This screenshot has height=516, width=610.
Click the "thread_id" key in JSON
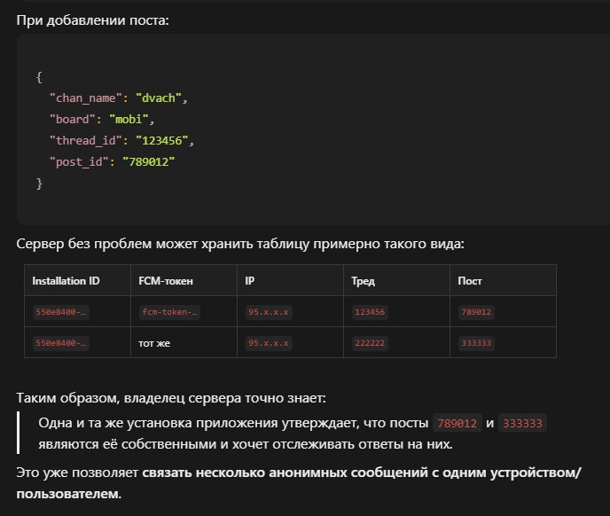pyautogui.click(x=86, y=140)
